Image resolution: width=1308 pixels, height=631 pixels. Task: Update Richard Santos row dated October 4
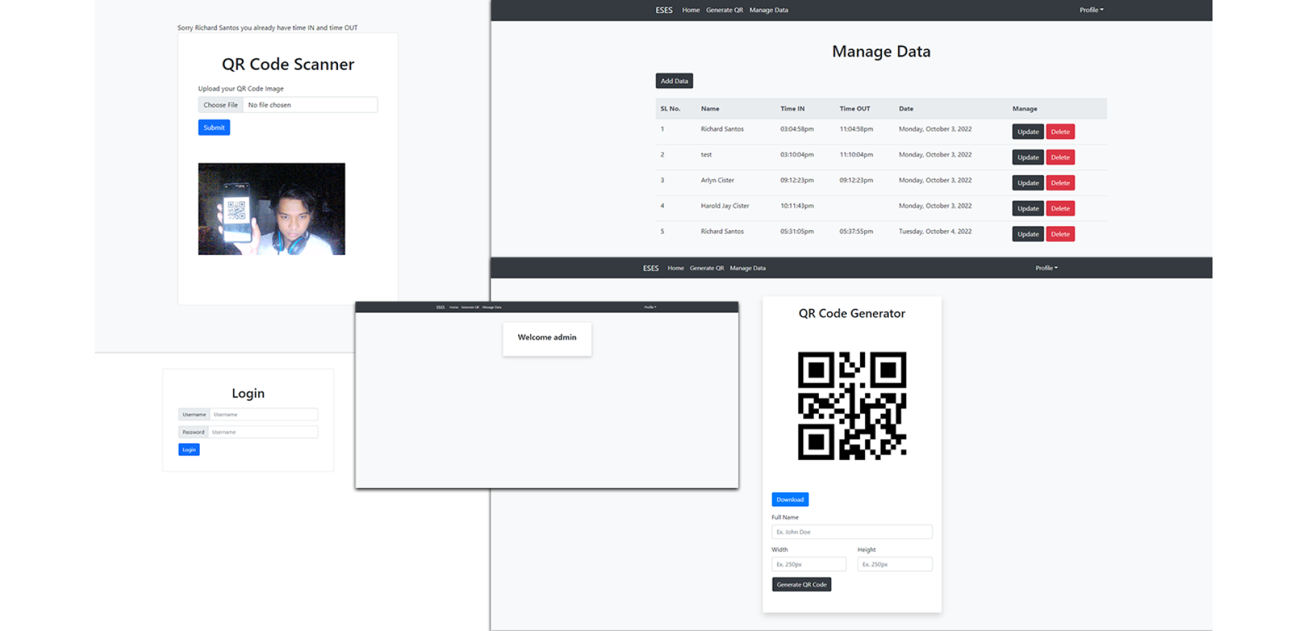click(x=1028, y=234)
